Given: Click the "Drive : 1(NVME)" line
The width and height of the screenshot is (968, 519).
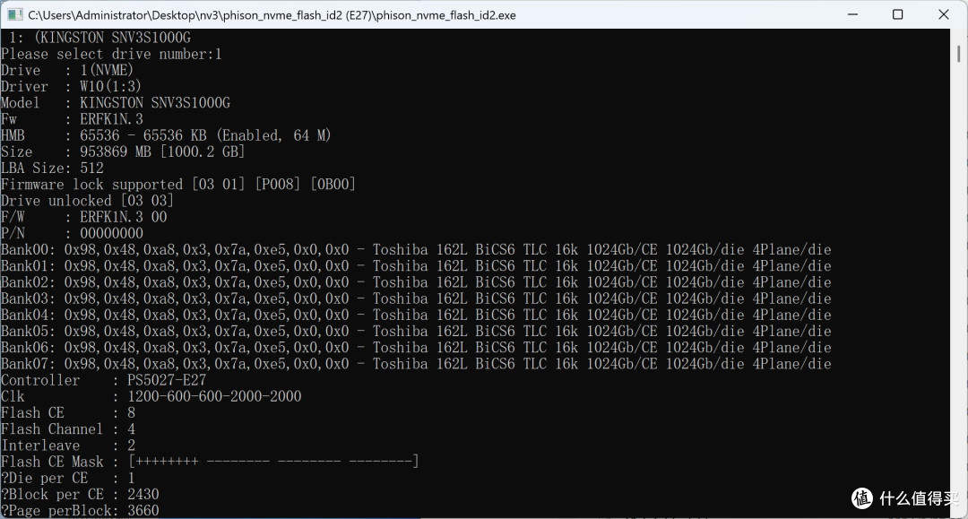Looking at the screenshot, I should tap(67, 70).
